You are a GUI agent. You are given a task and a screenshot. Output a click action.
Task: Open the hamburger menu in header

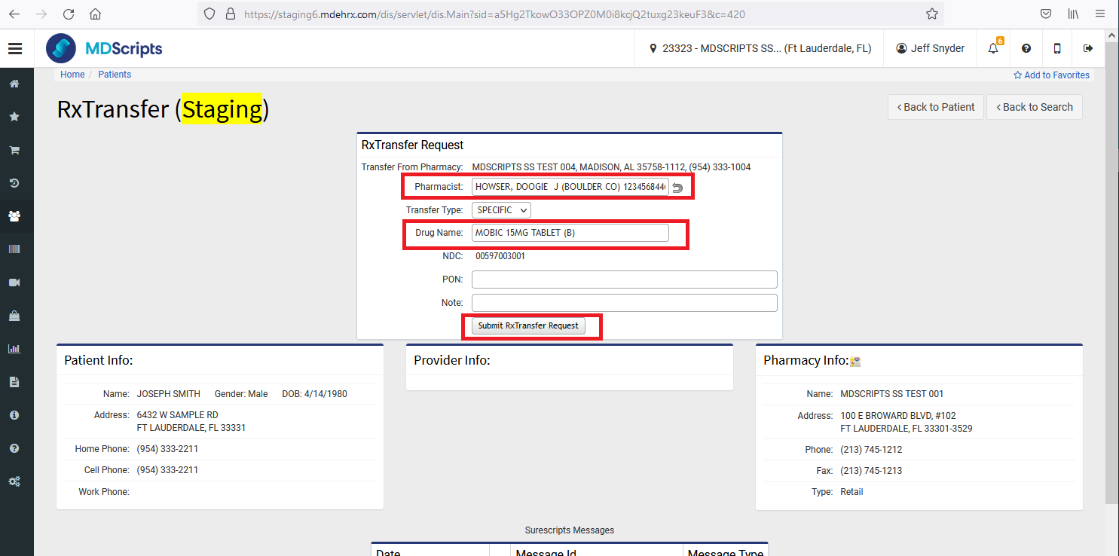[15, 48]
